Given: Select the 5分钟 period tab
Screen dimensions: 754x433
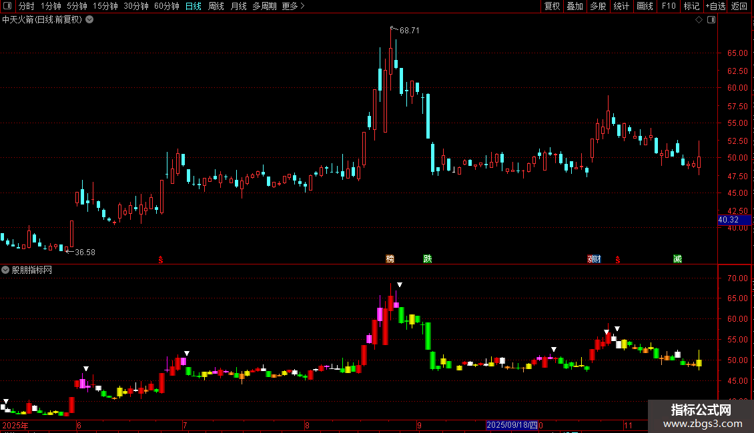Looking at the screenshot, I should (x=77, y=6).
